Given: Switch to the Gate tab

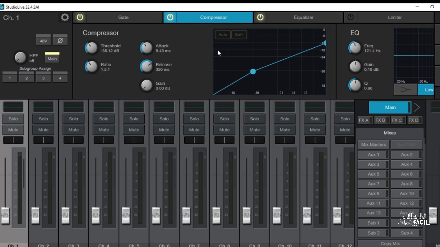Looking at the screenshot, I should click(x=123, y=17).
